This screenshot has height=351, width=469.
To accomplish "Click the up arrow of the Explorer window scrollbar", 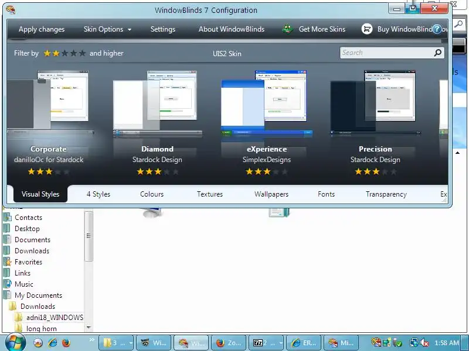I will 458,153.
